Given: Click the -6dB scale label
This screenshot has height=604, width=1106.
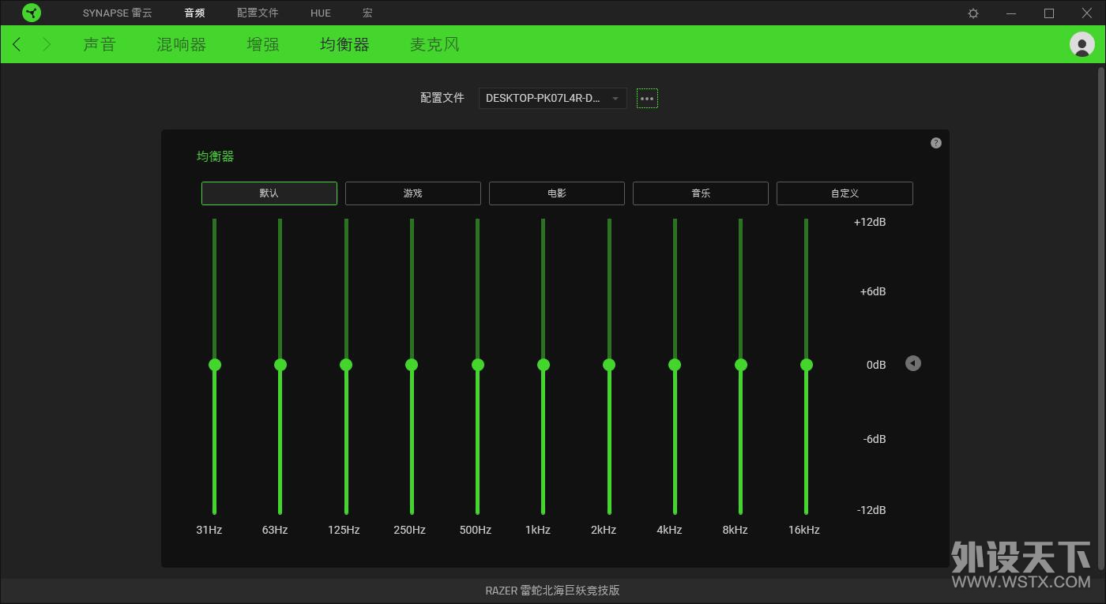Looking at the screenshot, I should [x=875, y=439].
